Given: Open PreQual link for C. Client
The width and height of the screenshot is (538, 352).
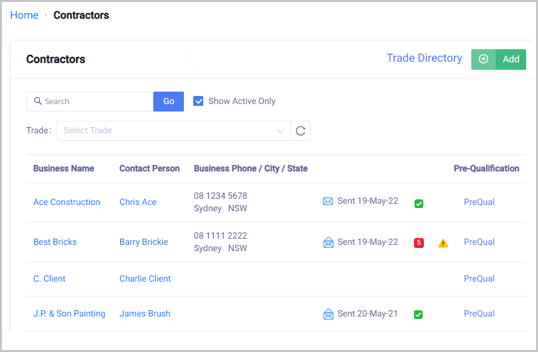Looking at the screenshot, I should pyautogui.click(x=479, y=278).
